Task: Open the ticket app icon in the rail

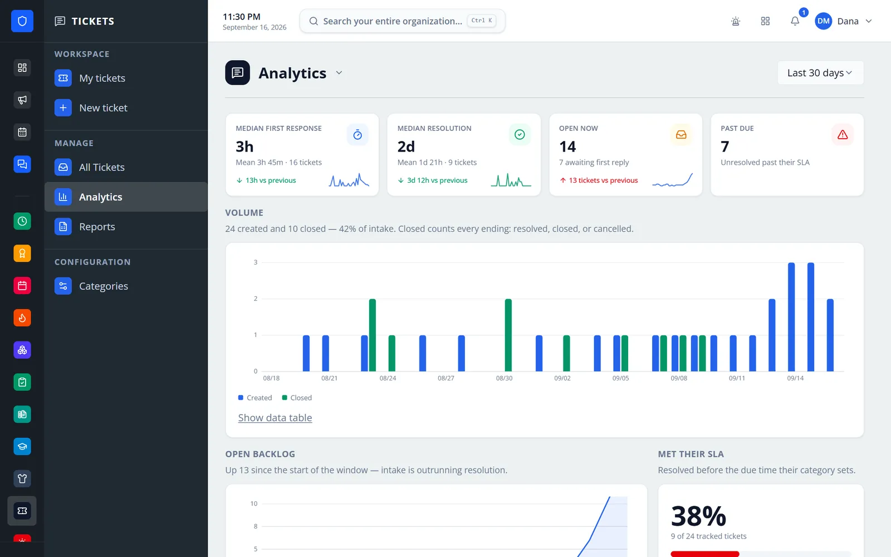Action: (x=22, y=511)
